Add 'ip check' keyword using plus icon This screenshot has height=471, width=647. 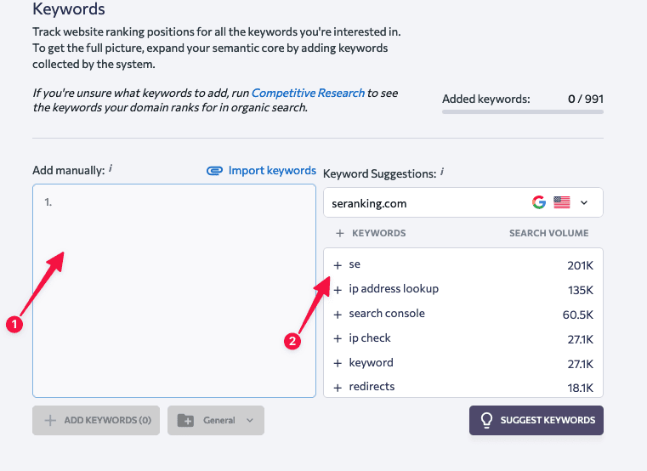coord(338,339)
